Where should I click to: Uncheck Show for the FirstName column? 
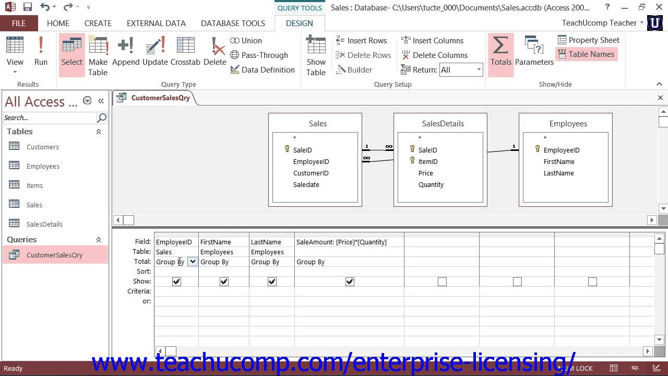click(x=224, y=281)
